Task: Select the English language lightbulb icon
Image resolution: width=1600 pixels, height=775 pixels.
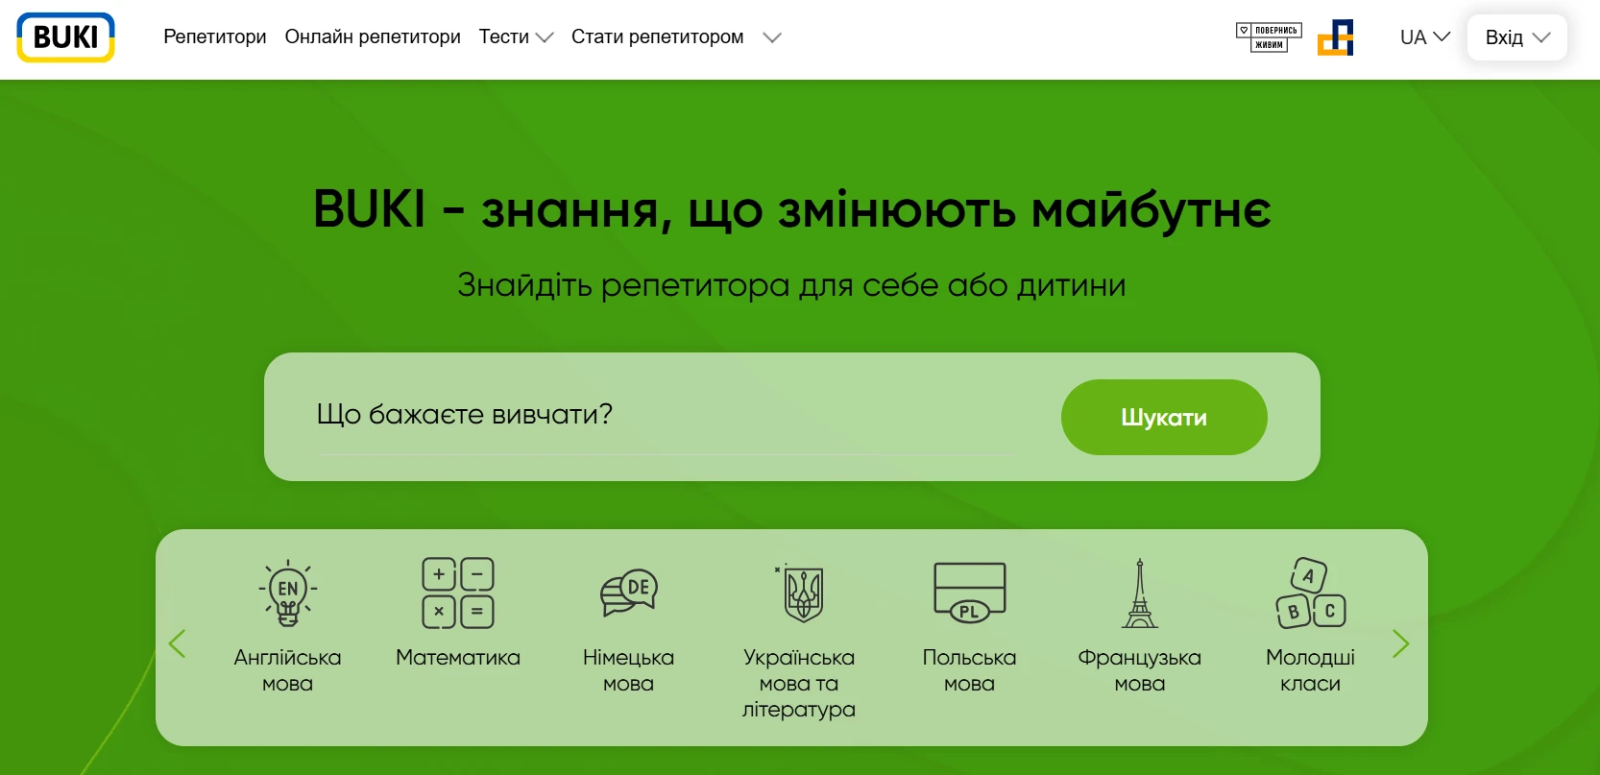Action: point(288,593)
